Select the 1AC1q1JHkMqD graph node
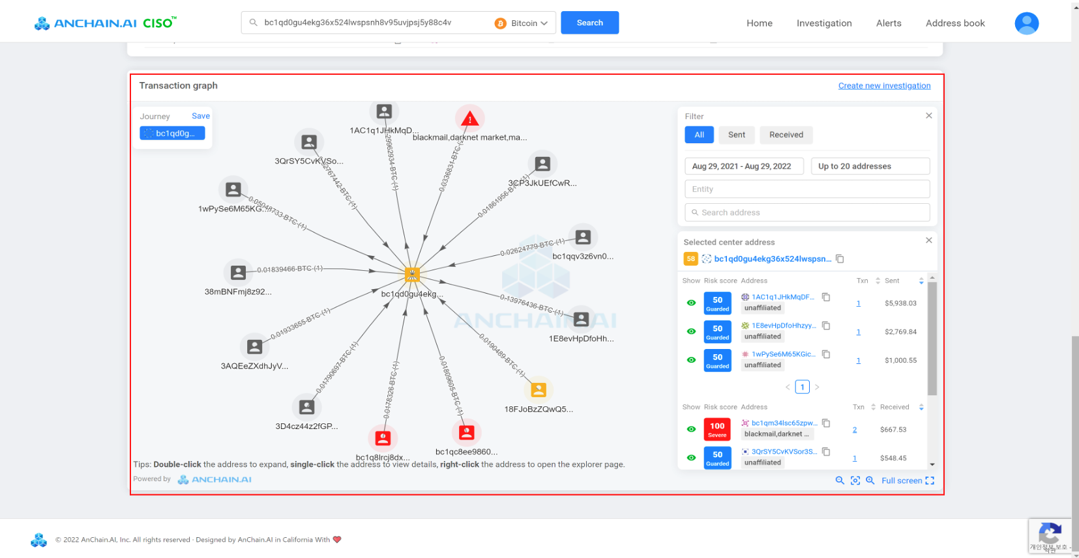 click(x=384, y=111)
